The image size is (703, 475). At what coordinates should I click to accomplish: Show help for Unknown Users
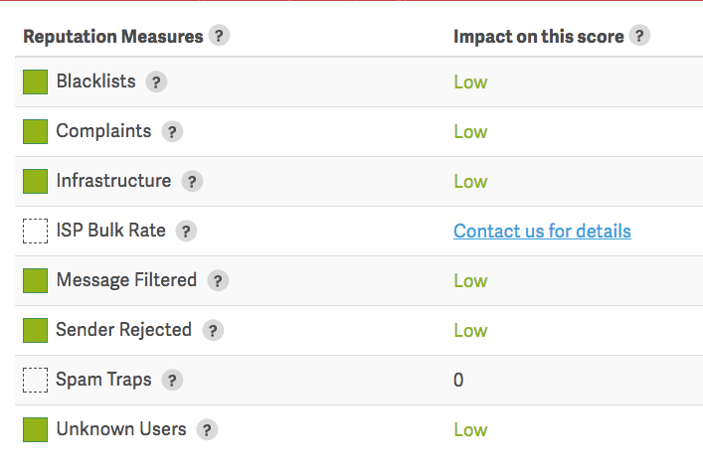point(207,430)
